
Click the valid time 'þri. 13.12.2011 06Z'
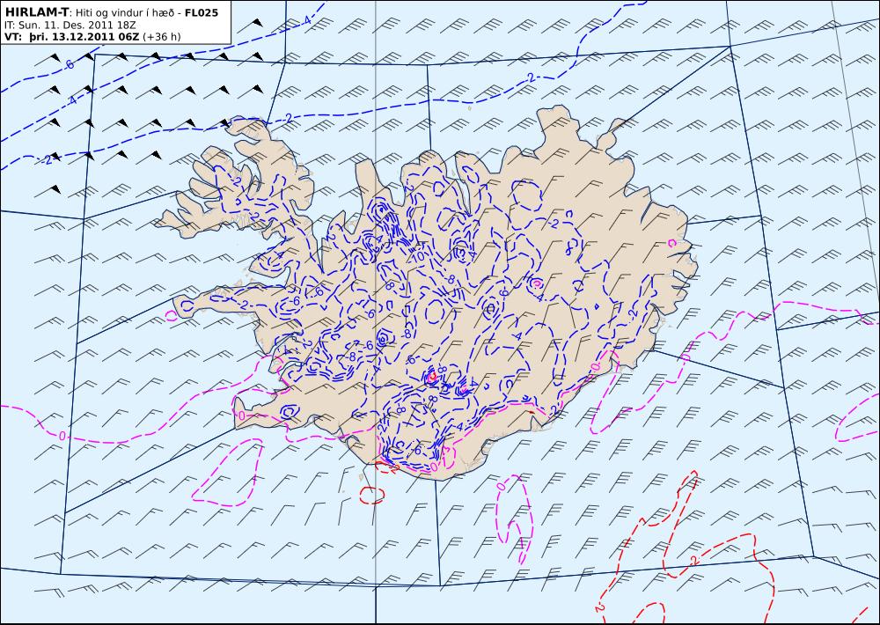[x=83, y=37]
